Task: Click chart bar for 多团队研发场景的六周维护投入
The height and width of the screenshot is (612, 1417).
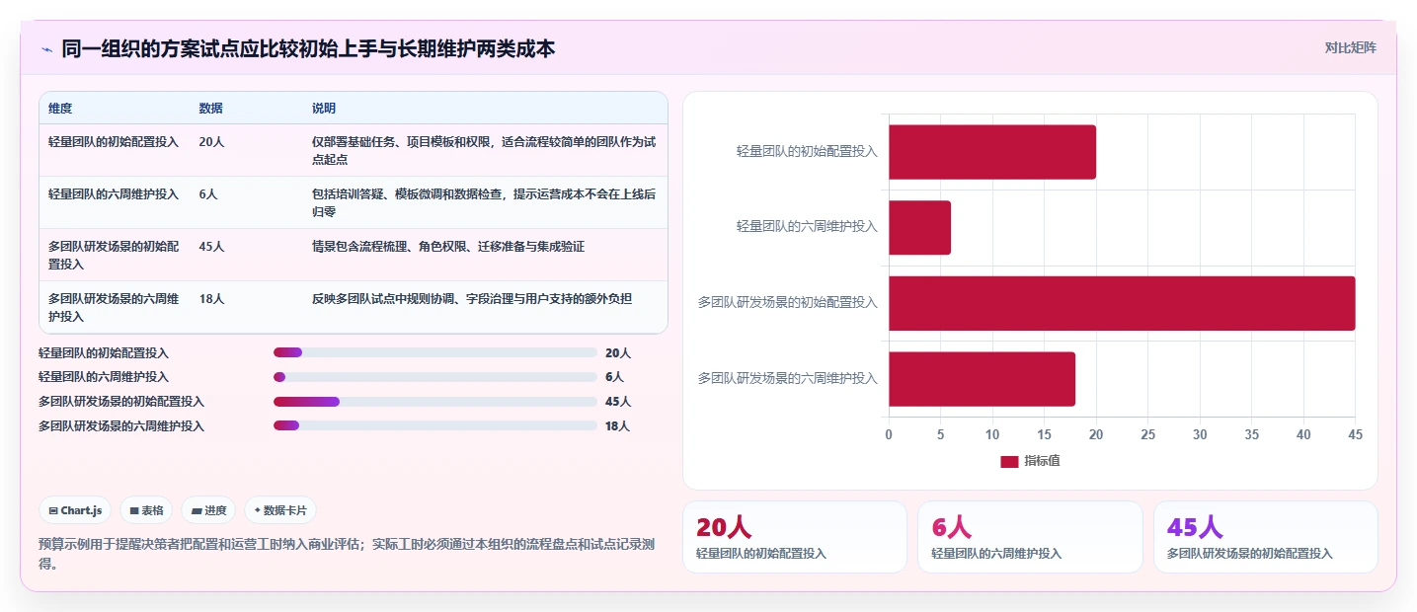Action: (982, 379)
